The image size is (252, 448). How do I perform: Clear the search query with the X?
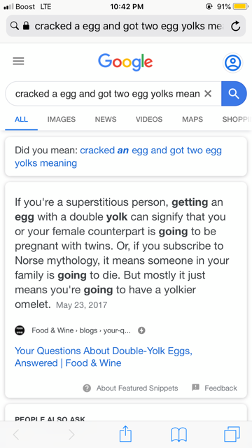[x=208, y=93]
